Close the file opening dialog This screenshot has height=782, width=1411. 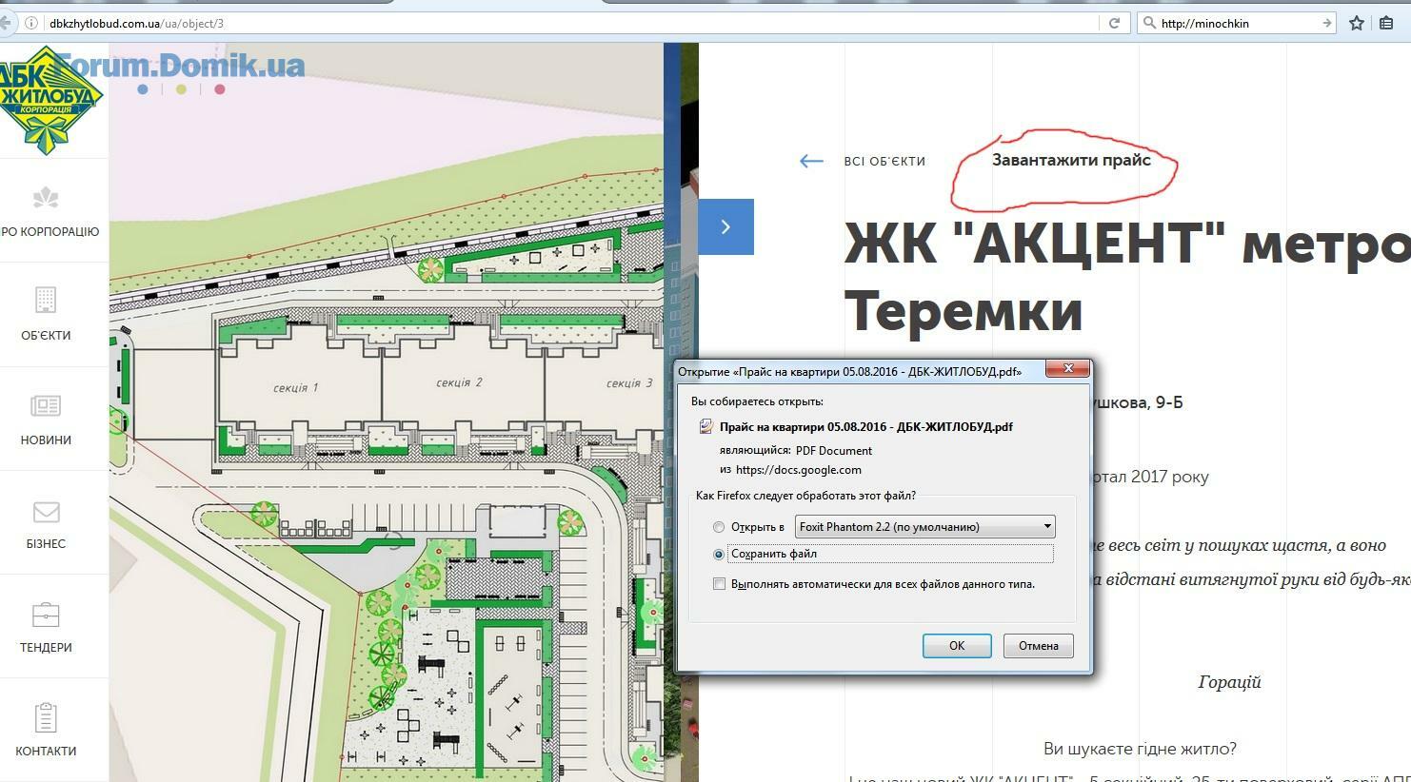point(1067,368)
